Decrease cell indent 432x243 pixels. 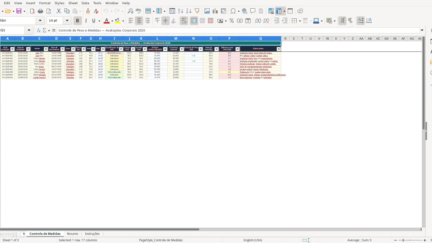(x=285, y=21)
